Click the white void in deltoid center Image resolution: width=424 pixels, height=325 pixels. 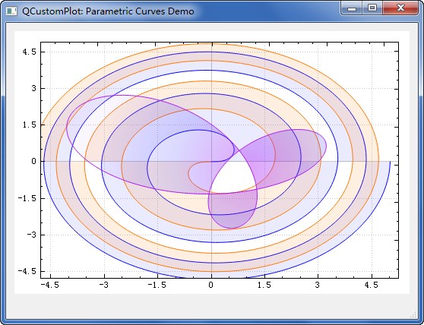233,175
